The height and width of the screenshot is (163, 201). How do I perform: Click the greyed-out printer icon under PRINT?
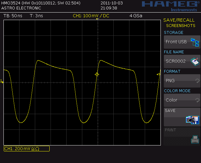[x=195, y=139]
